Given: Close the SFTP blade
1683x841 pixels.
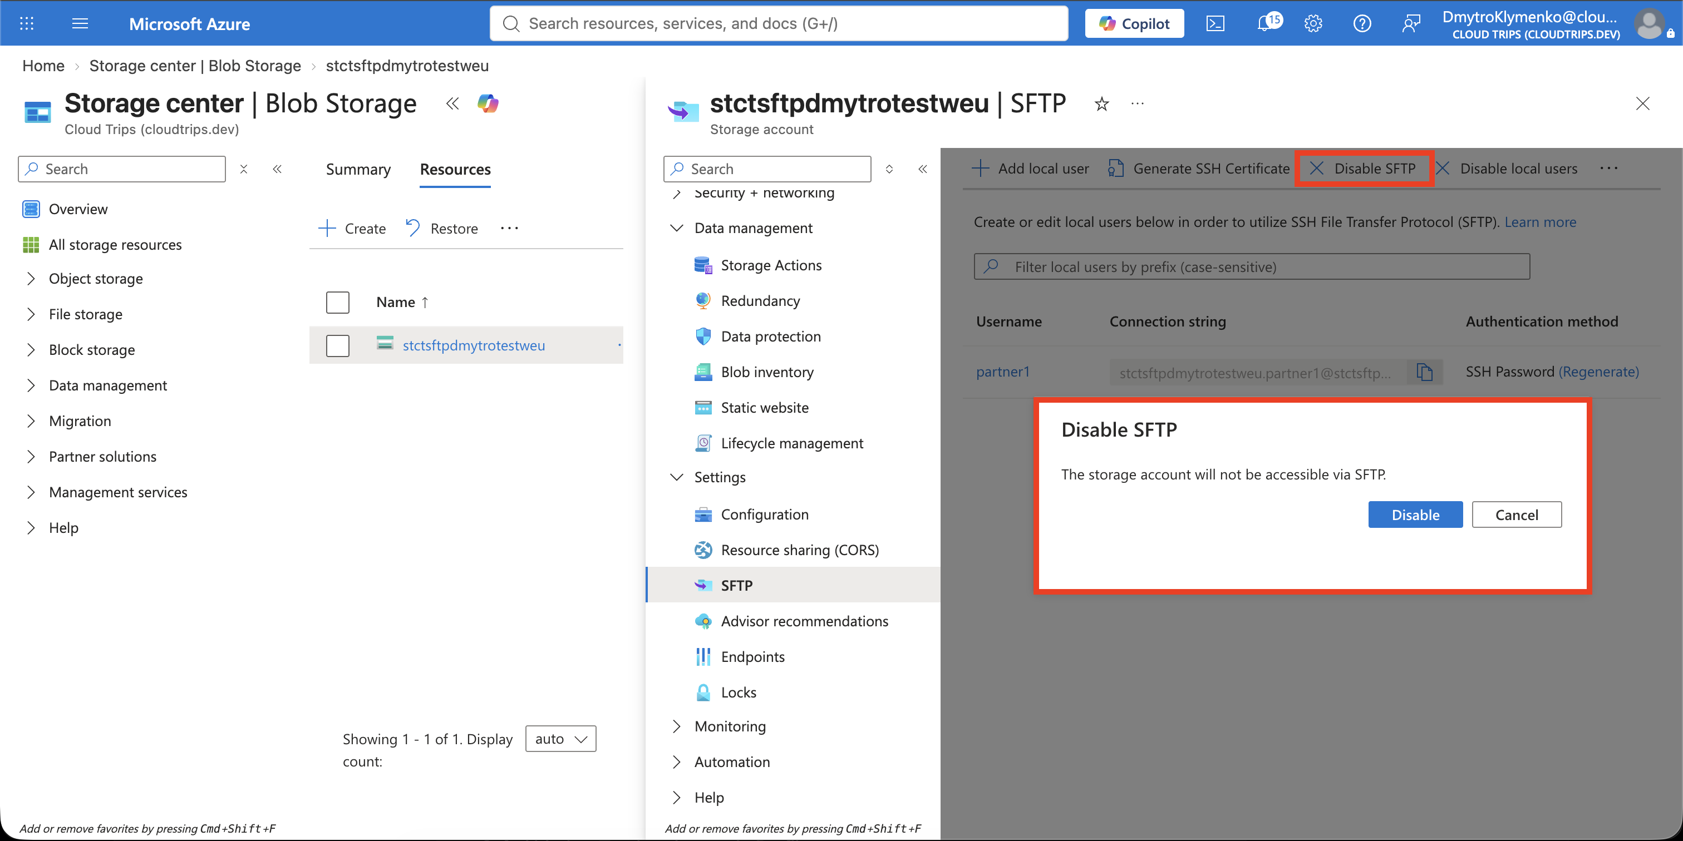Looking at the screenshot, I should [x=1642, y=104].
